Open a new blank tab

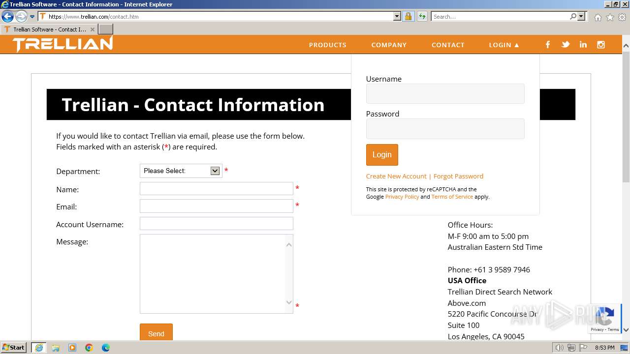106,29
